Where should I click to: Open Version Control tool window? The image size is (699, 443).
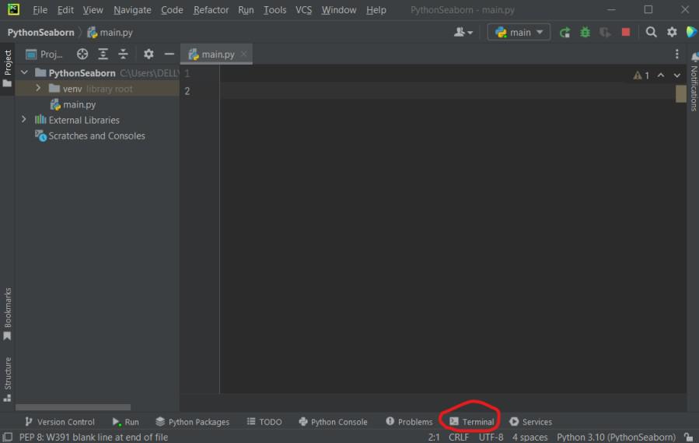coord(60,421)
